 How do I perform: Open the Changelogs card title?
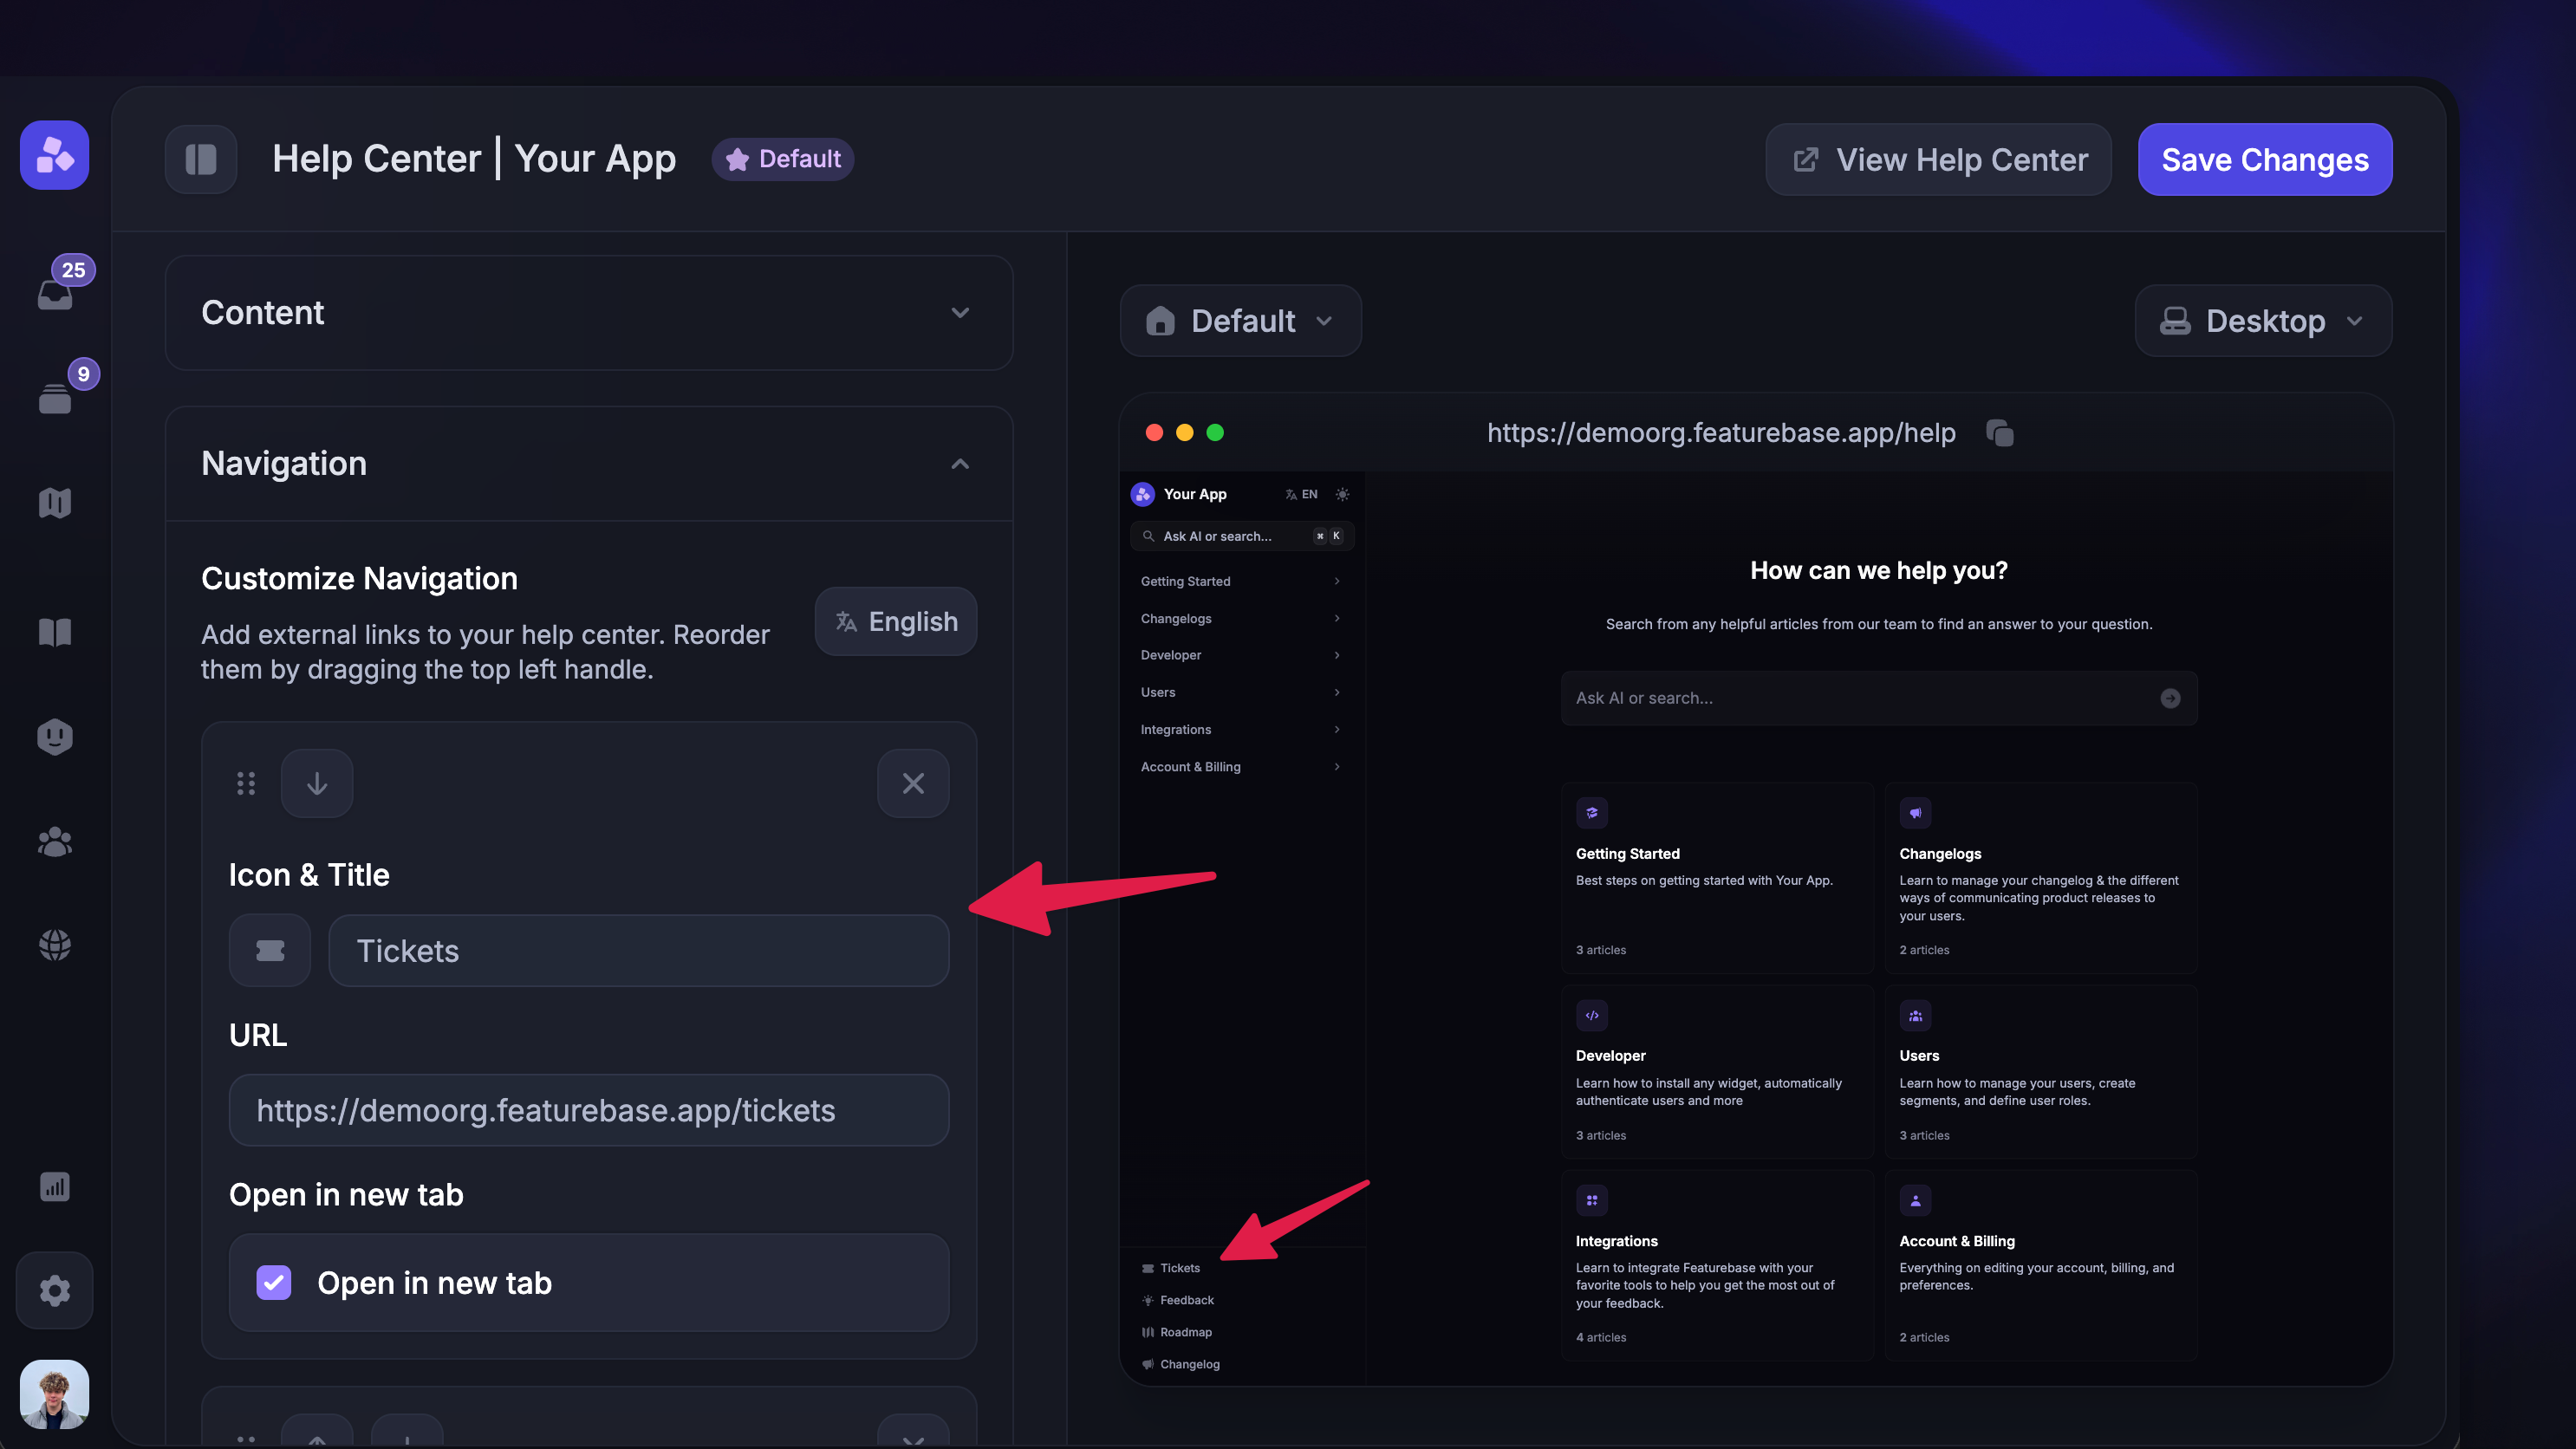(x=1940, y=853)
